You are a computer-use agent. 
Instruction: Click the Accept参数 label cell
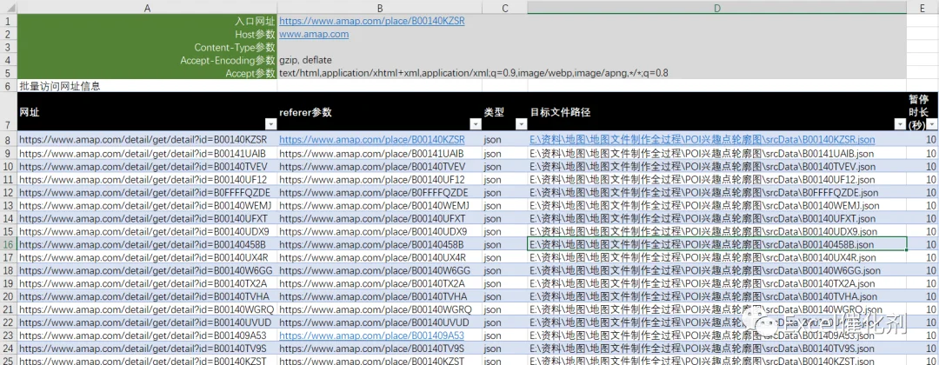(x=147, y=73)
